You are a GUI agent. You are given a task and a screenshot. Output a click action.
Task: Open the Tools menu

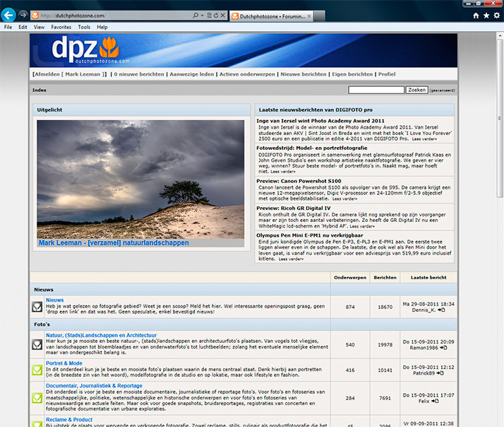[84, 27]
